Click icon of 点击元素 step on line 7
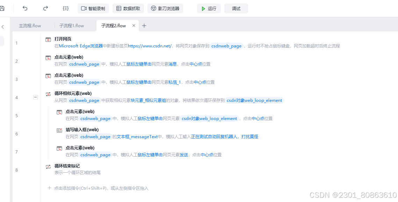 click(x=59, y=149)
